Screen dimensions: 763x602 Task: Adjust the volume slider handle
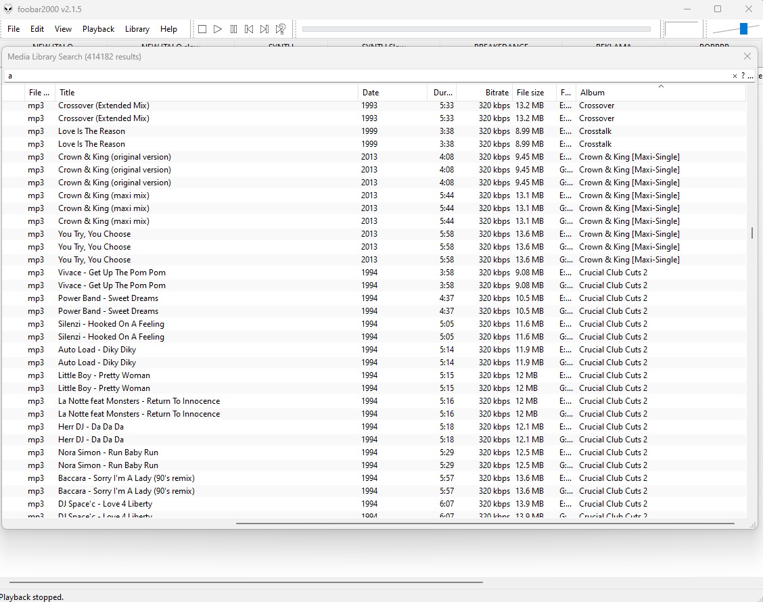point(743,28)
